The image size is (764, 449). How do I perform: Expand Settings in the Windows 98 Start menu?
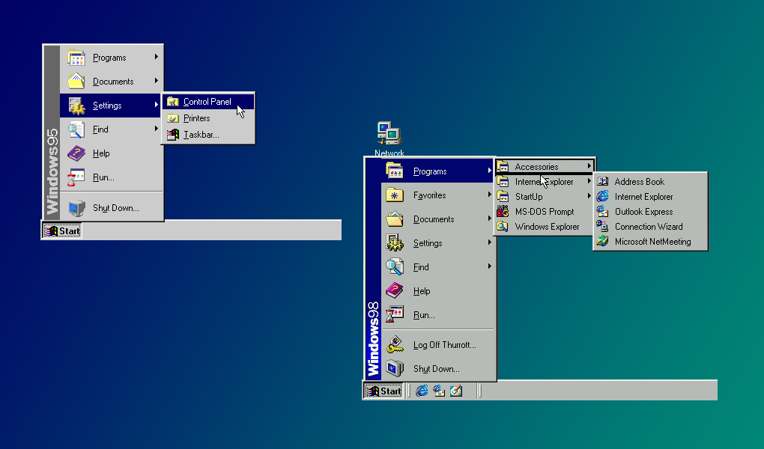[427, 242]
